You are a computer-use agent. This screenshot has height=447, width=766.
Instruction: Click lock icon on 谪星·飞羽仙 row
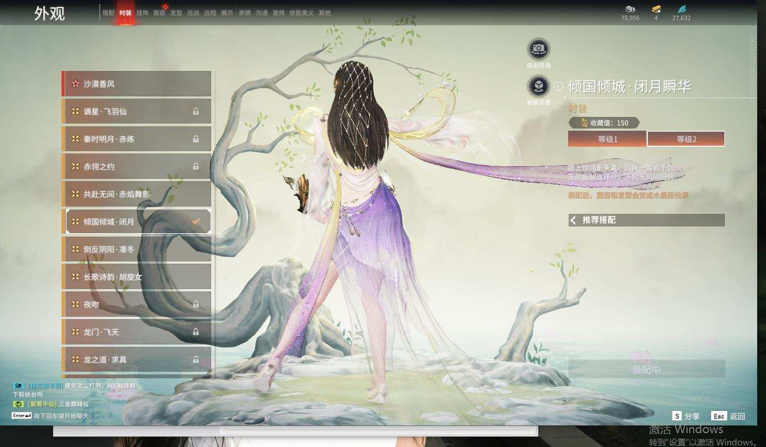196,111
